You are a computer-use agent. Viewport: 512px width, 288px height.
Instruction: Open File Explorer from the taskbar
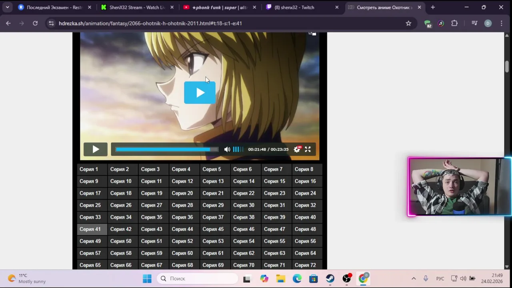click(x=280, y=278)
